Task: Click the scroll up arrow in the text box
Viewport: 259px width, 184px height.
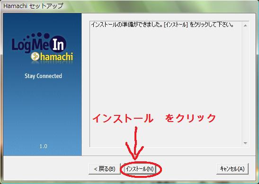Action: (245, 26)
